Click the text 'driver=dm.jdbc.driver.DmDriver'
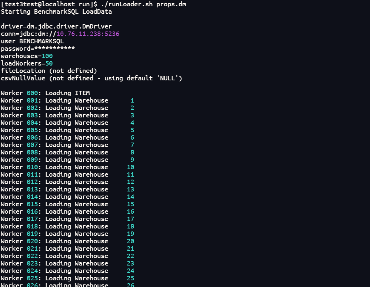Screen dimensions: 370x287 point(56,26)
